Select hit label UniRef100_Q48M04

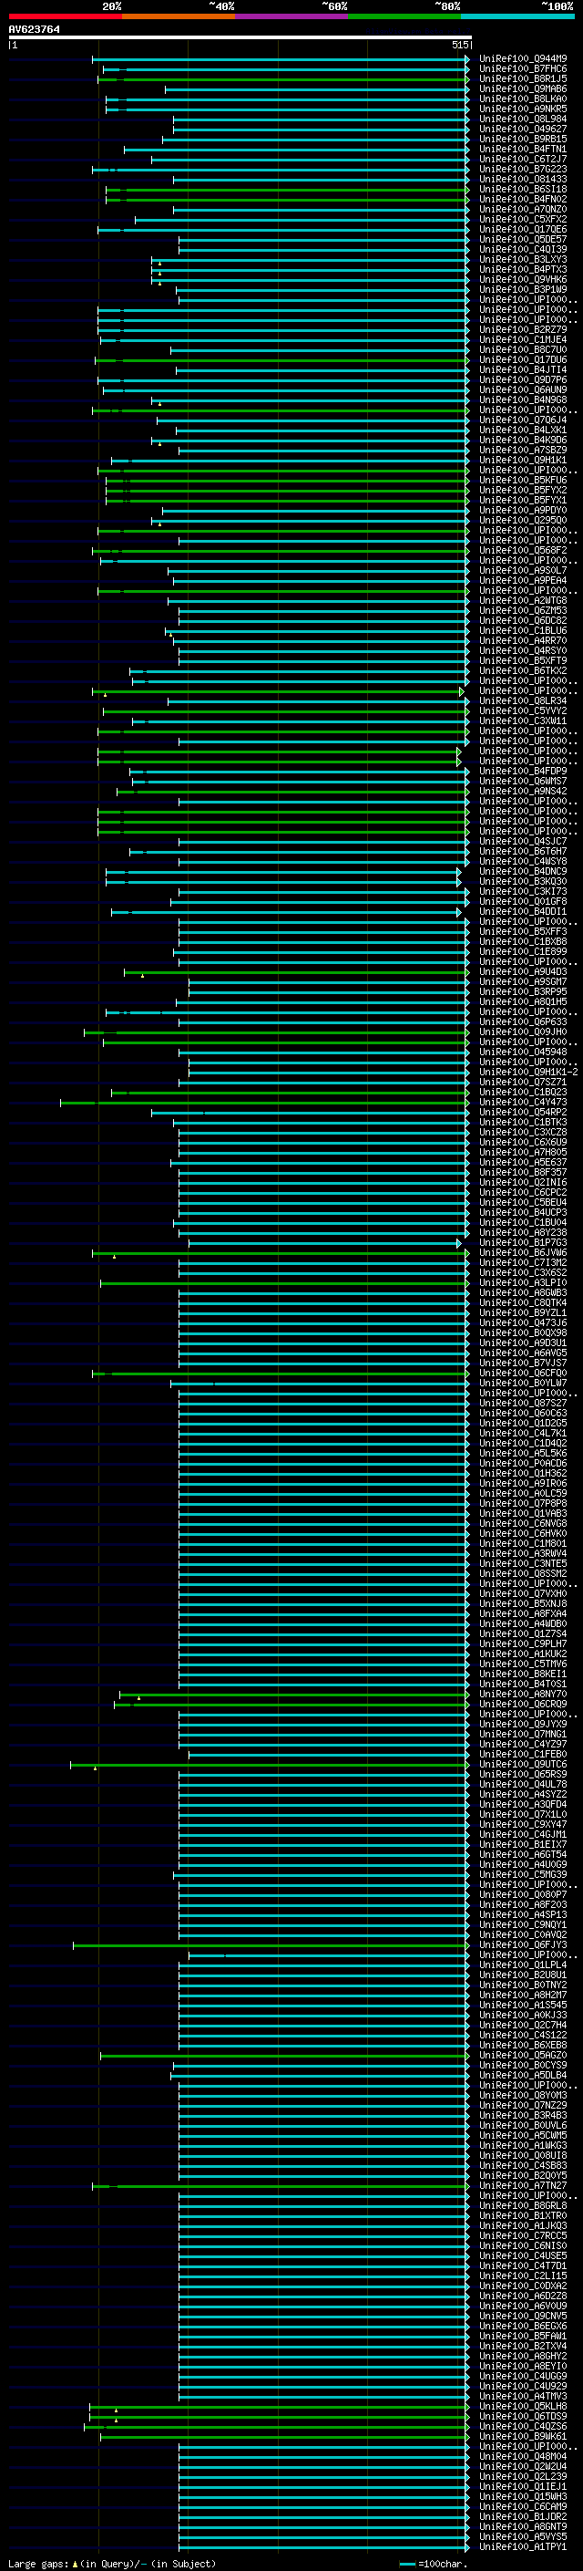[x=523, y=2456]
